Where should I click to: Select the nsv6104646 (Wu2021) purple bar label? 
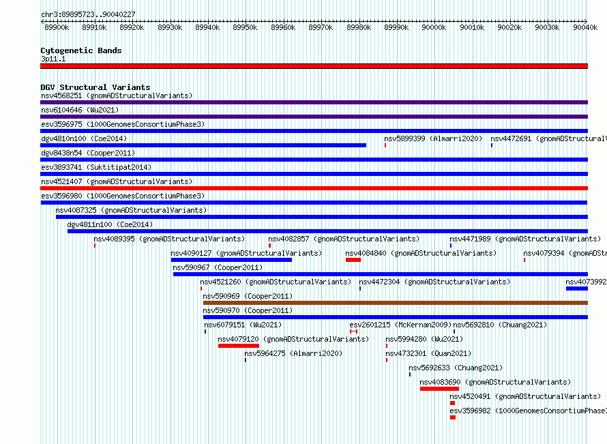80,110
